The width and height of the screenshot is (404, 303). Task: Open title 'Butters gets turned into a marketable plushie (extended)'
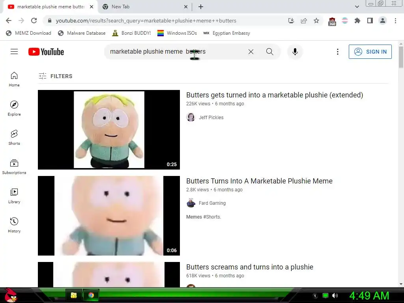point(275,95)
